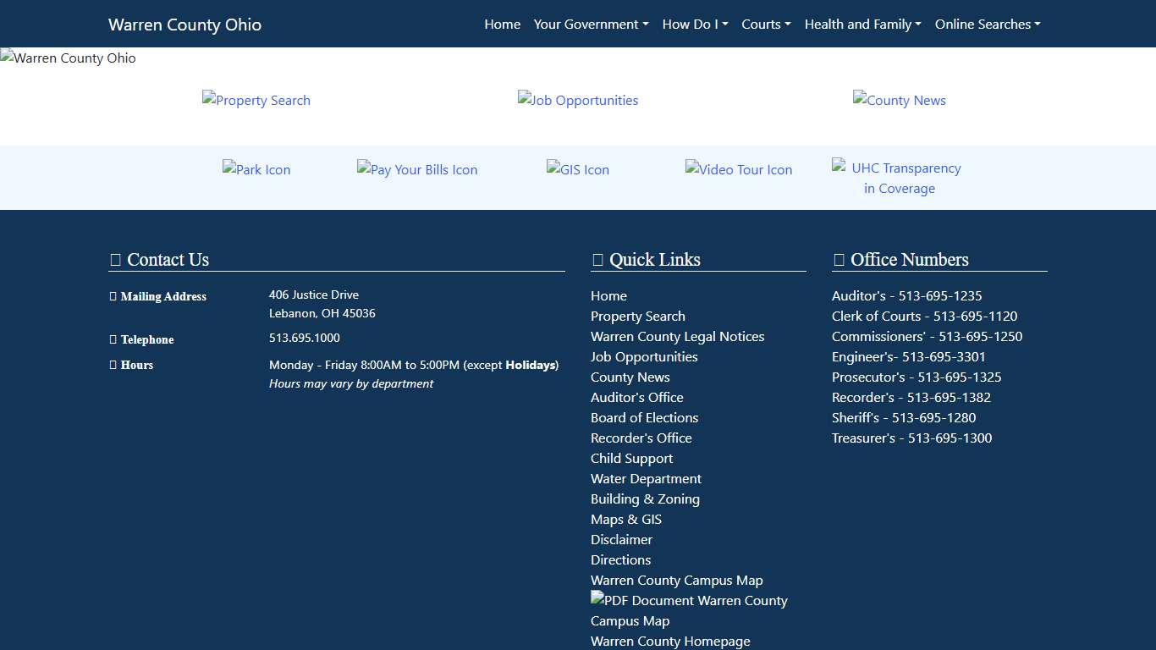Image resolution: width=1156 pixels, height=650 pixels.
Task: Click the Pay Your Bills icon
Action: (x=417, y=169)
